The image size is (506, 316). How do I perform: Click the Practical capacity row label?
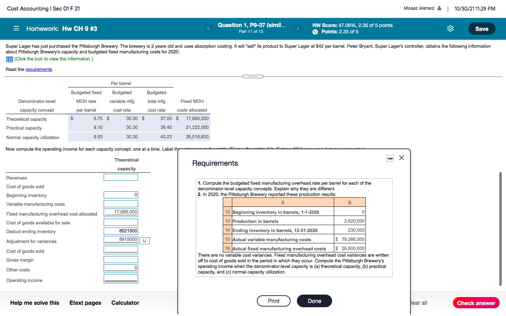point(24,128)
